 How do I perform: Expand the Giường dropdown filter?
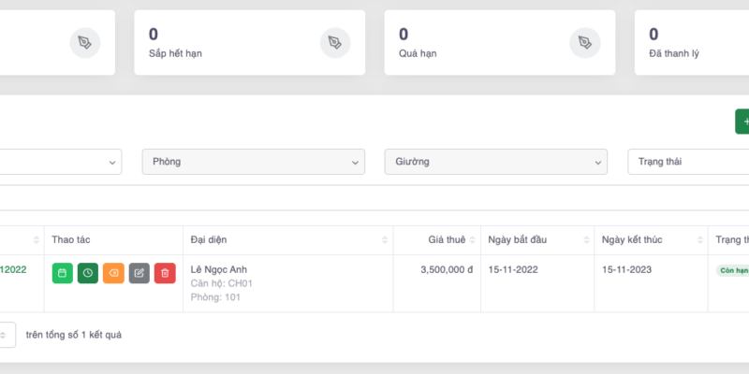pyautogui.click(x=495, y=162)
